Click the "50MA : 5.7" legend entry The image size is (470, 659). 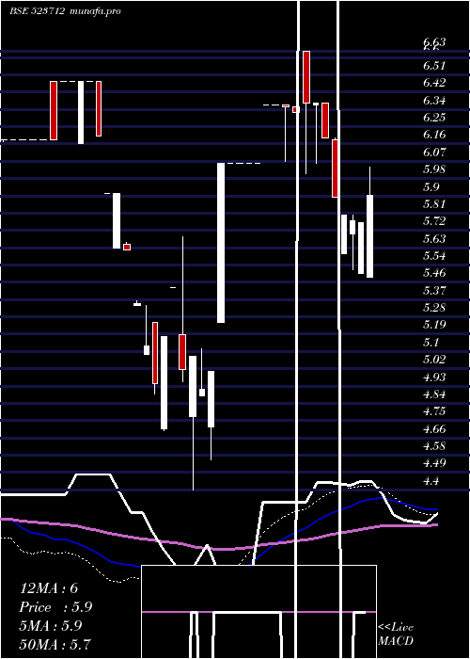pos(55,644)
